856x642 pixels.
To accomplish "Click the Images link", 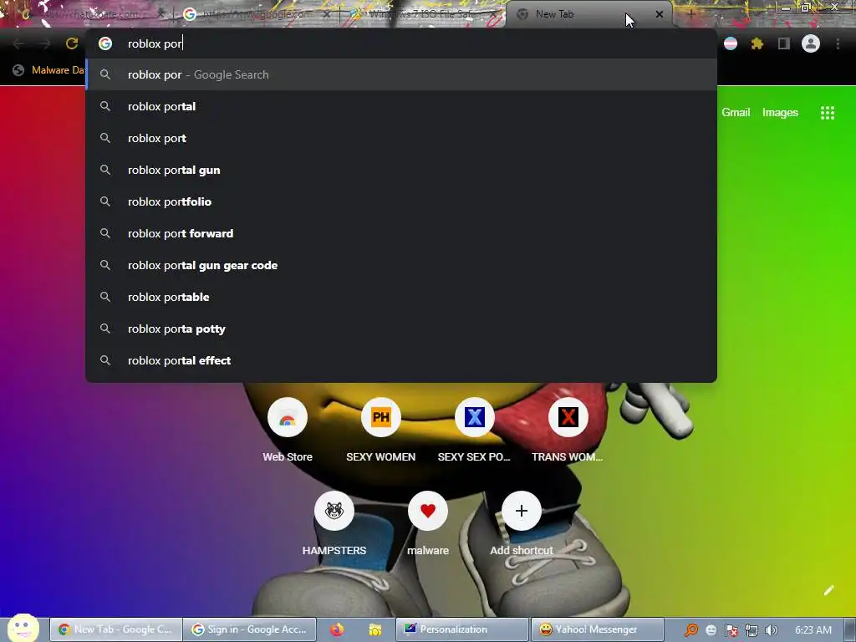I will [x=780, y=113].
